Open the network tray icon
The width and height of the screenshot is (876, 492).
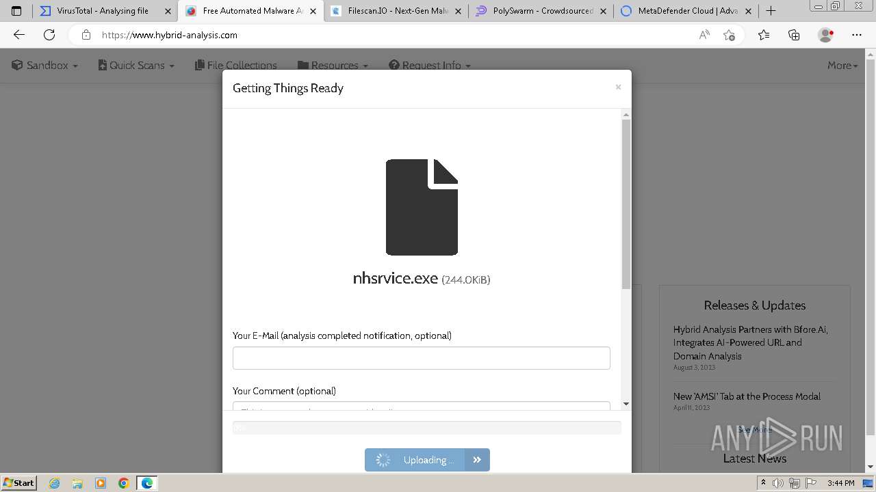(795, 483)
